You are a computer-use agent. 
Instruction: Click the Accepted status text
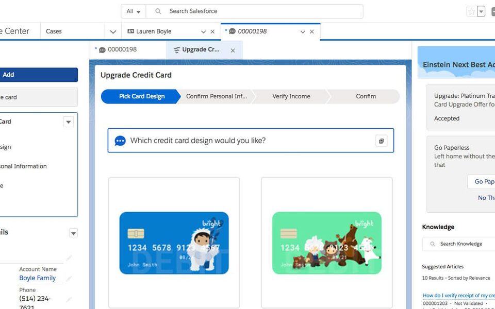pyautogui.click(x=447, y=118)
